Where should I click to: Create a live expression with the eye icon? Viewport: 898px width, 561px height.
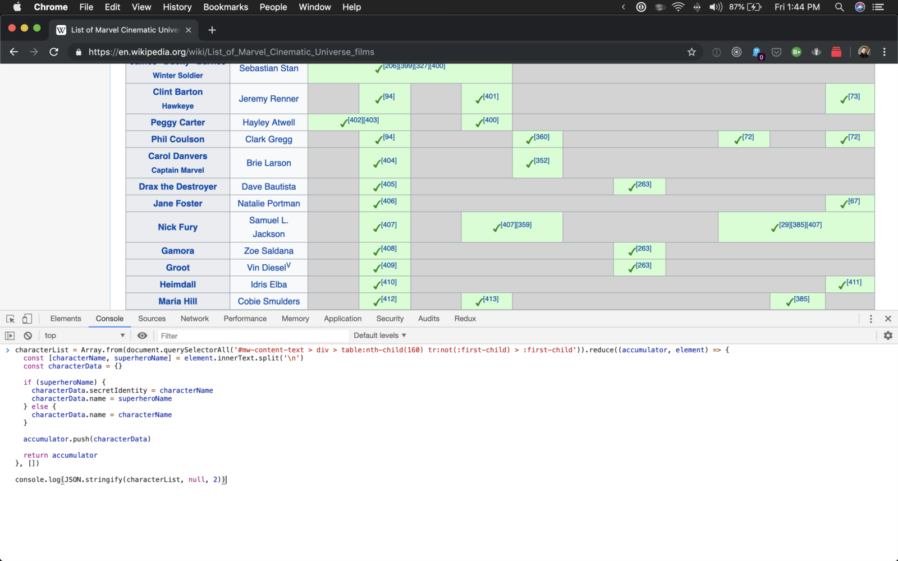tap(143, 335)
